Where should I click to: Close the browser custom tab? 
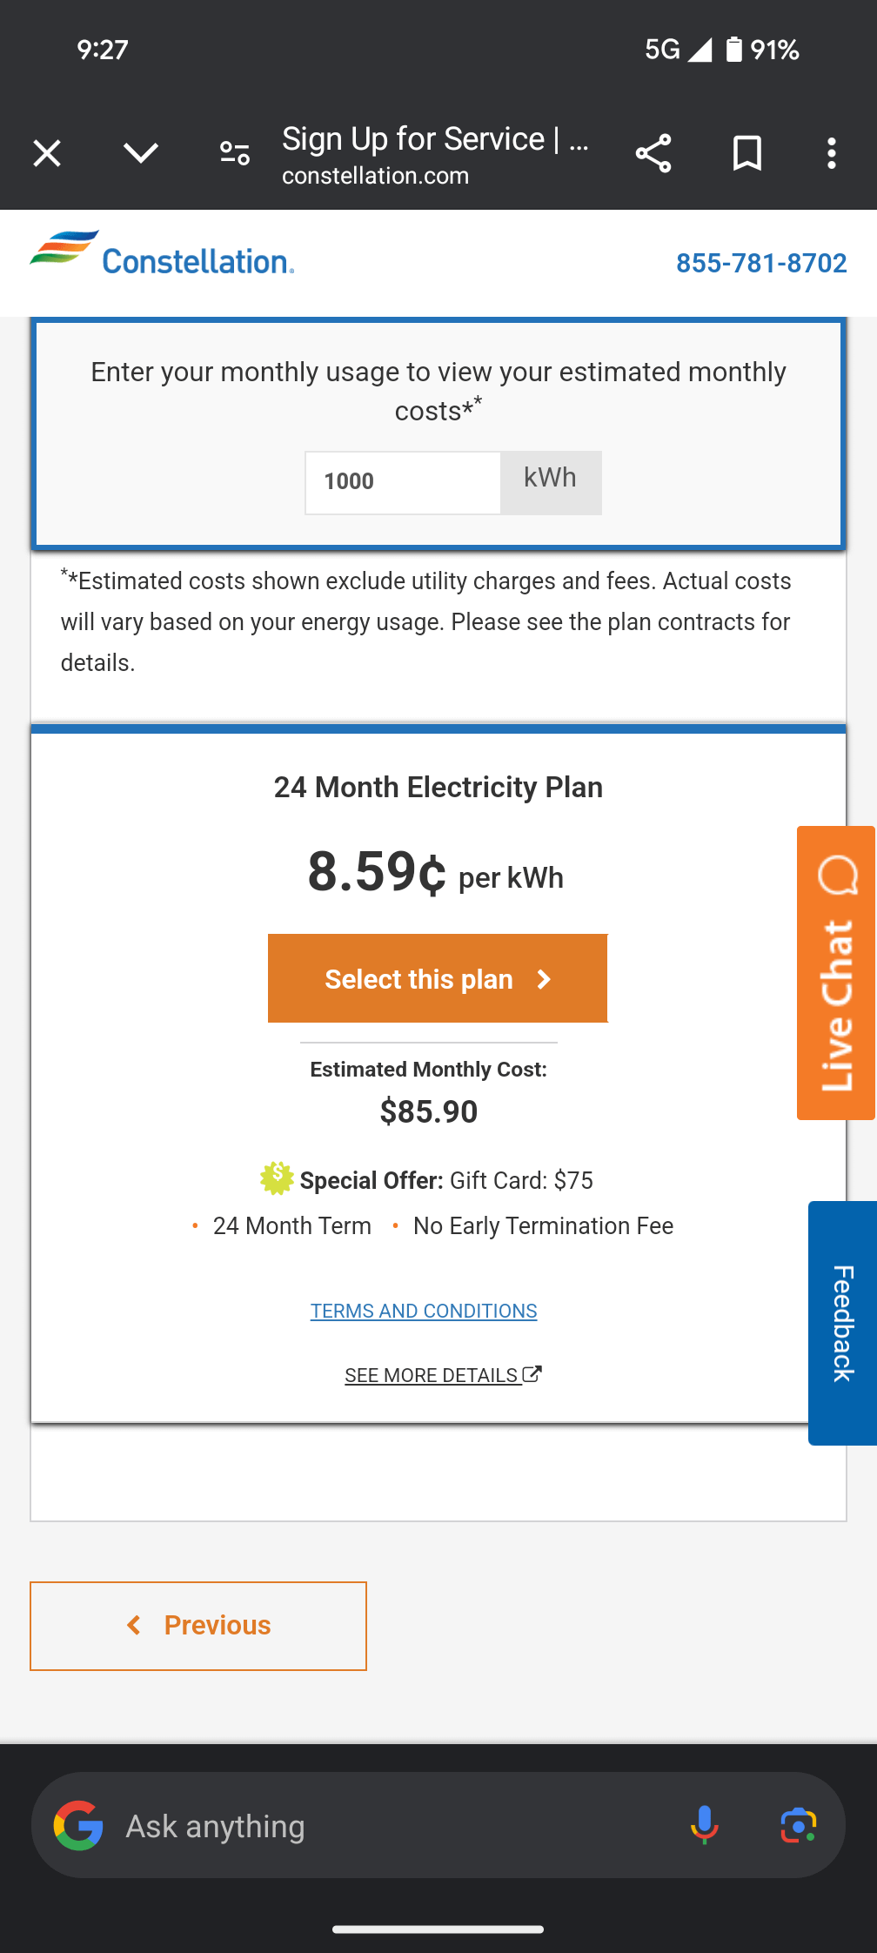tap(47, 153)
